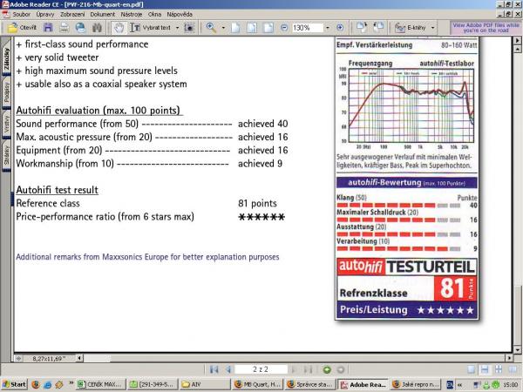This screenshot has width=523, height=392.
Task: Click the Windows Start button
Action: 15,384
